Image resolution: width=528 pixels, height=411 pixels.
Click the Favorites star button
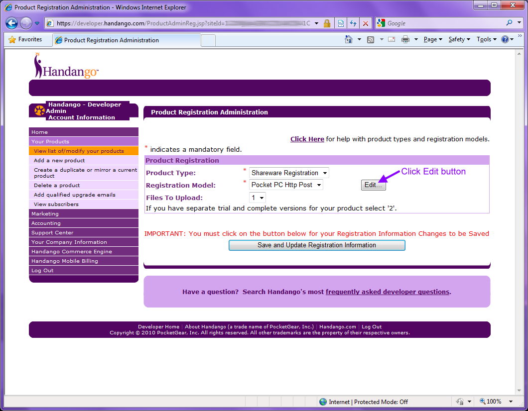[25, 39]
